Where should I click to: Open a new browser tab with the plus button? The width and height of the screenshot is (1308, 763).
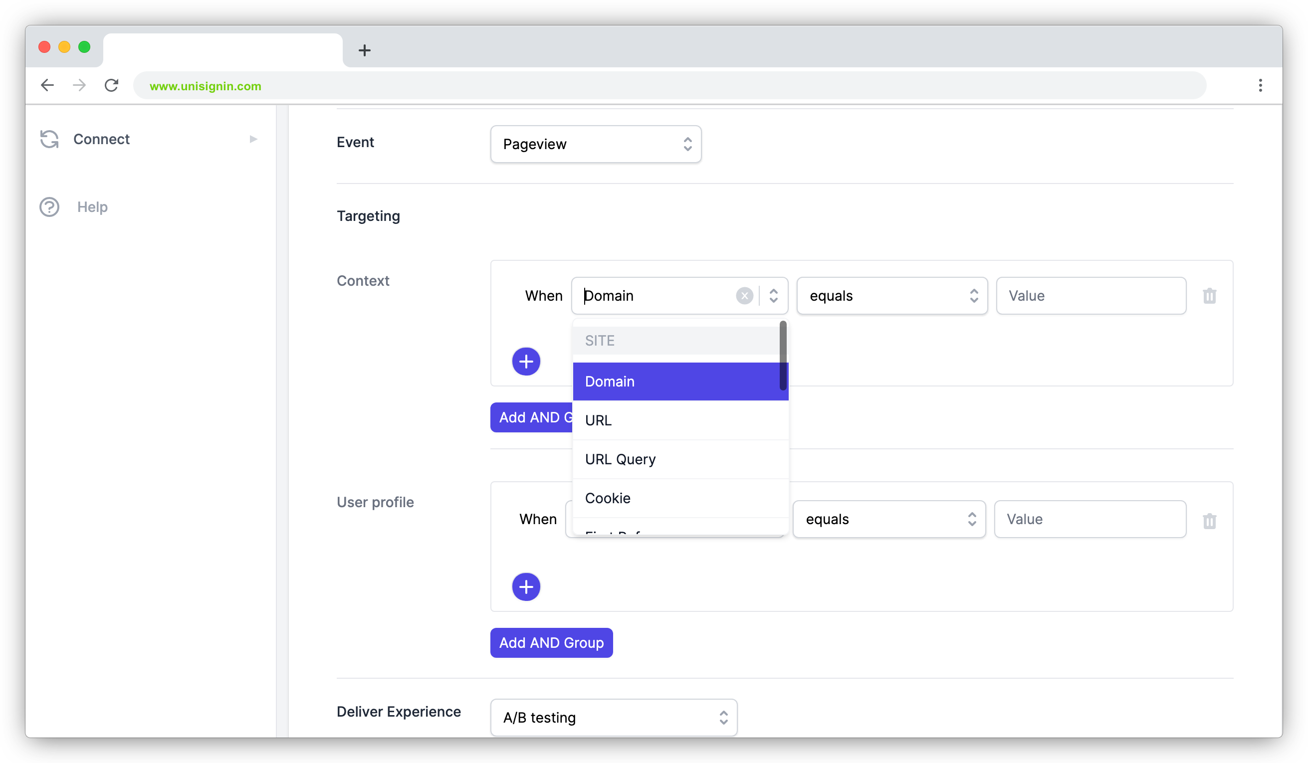click(x=365, y=50)
